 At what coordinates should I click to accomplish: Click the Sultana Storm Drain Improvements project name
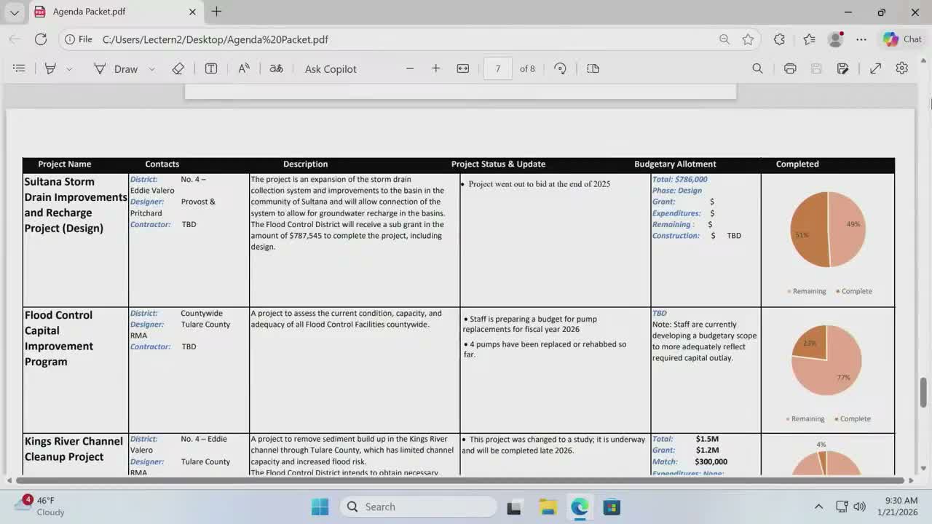point(76,205)
